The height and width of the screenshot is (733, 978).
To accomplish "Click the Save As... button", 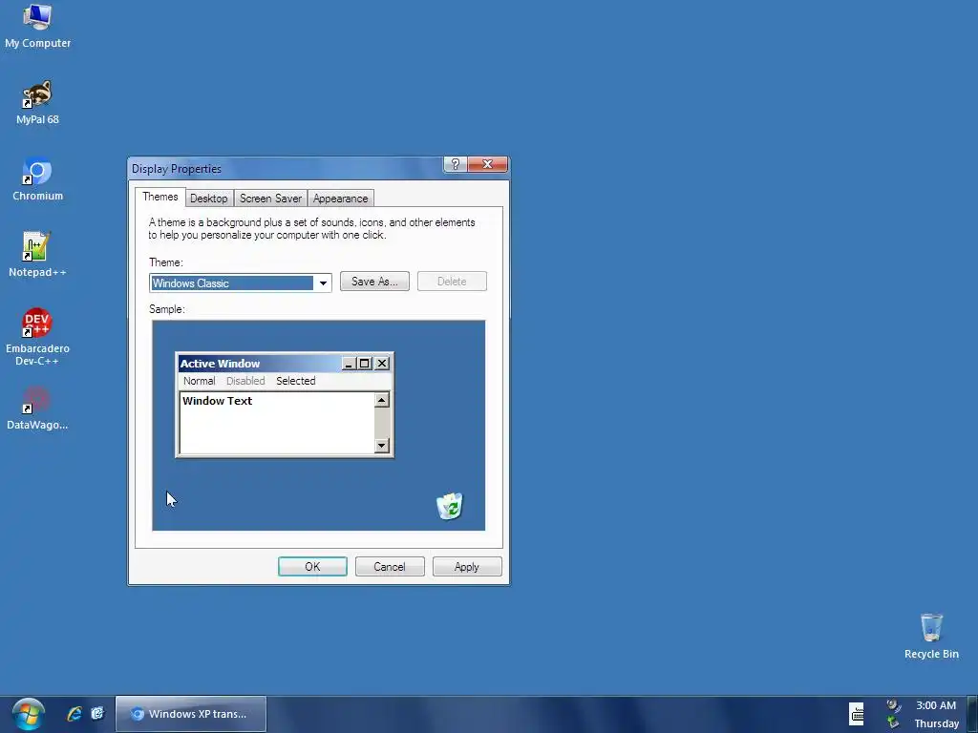I will [x=374, y=282].
